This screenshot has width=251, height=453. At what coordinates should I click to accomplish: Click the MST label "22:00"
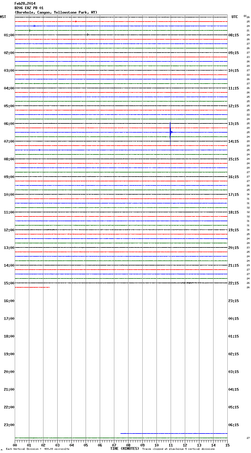[9, 407]
